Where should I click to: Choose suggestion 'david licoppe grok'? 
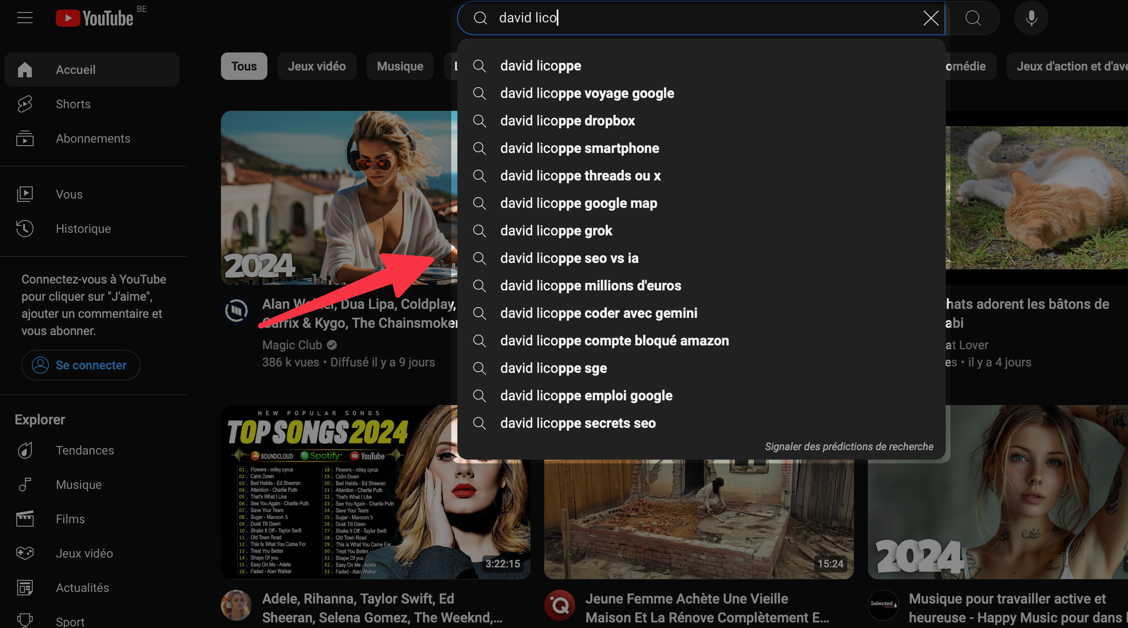point(701,231)
